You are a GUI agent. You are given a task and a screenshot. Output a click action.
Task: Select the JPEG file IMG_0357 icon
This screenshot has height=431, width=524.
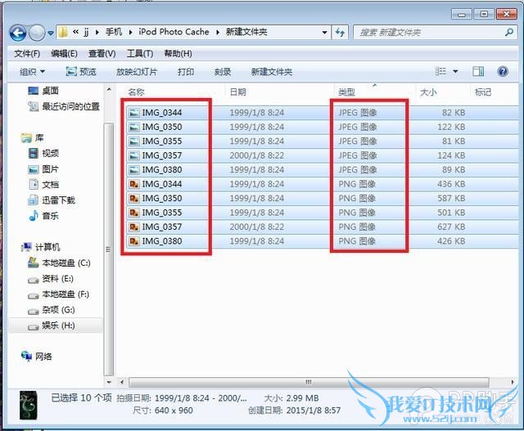click(x=134, y=155)
